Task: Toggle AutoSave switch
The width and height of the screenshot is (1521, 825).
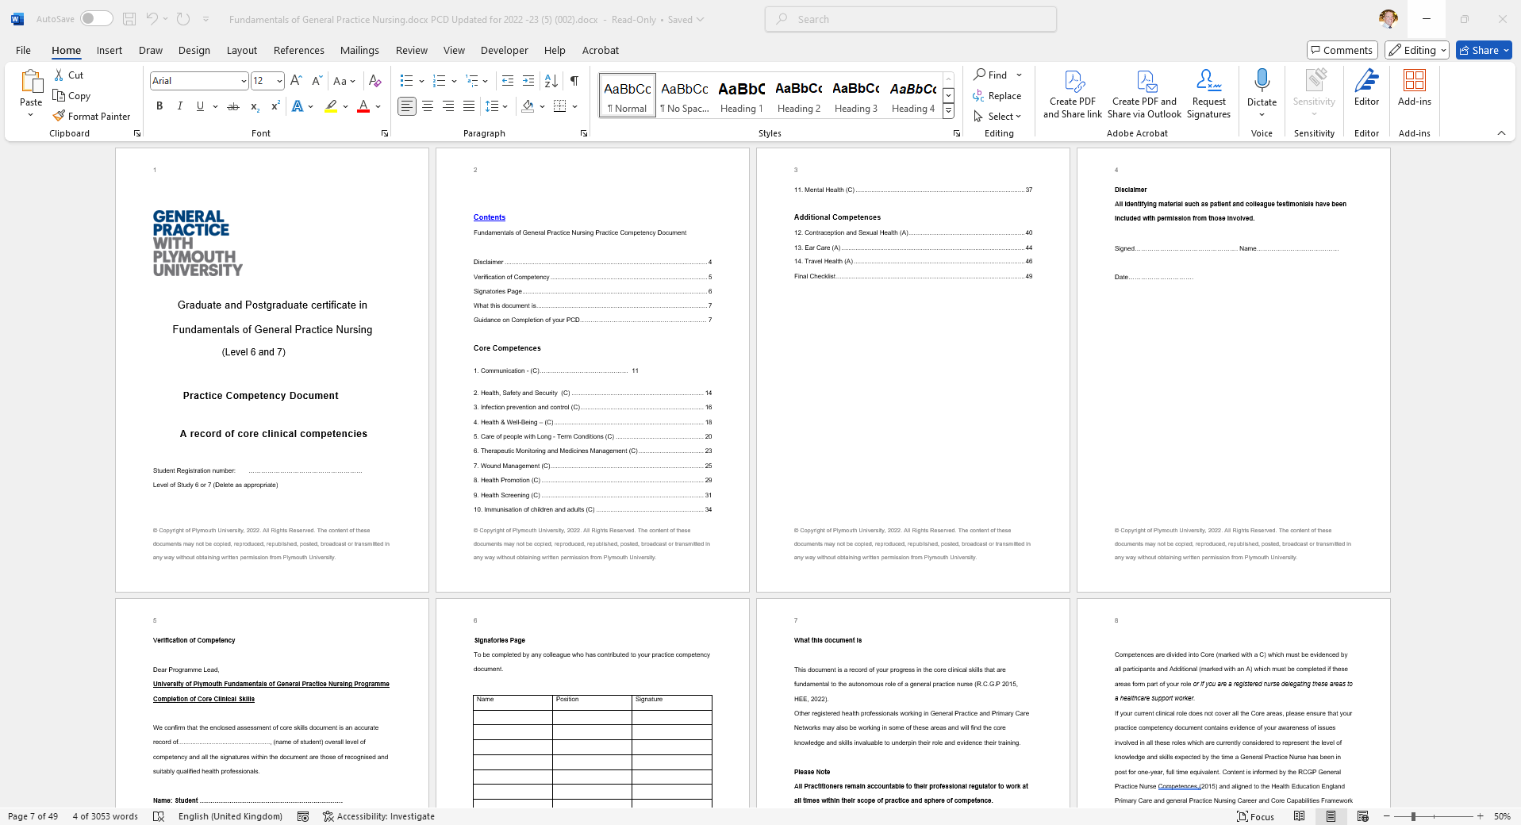Action: pyautogui.click(x=96, y=19)
